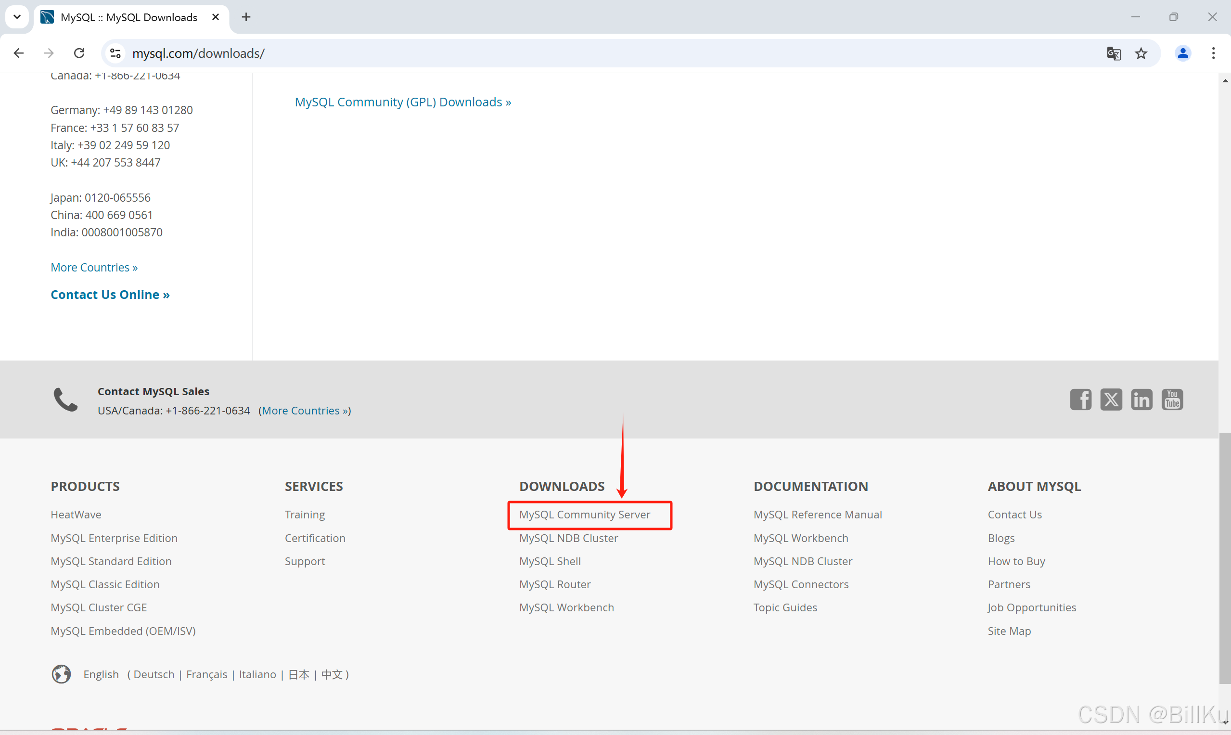Open MySQL Classic Edition link
This screenshot has height=735, width=1231.
click(105, 584)
